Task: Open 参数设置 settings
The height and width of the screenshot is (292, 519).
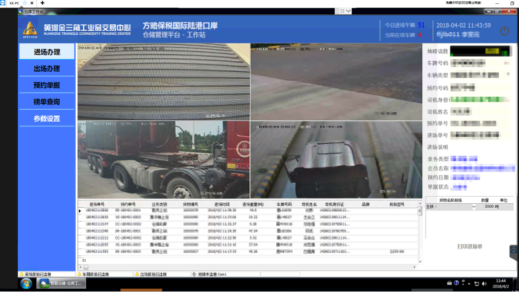Action: pos(47,119)
